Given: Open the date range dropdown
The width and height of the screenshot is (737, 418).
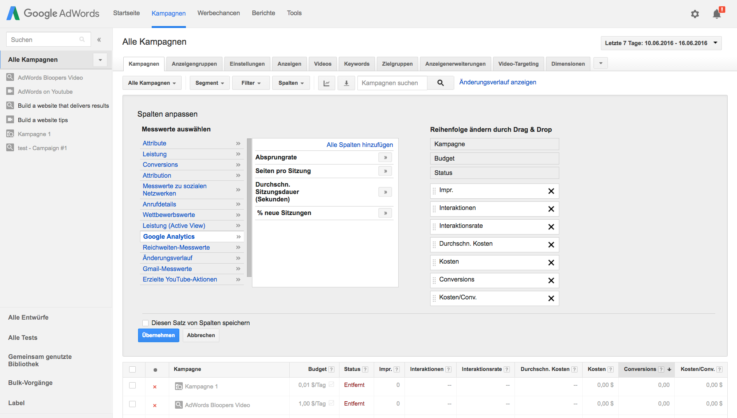Looking at the screenshot, I should [661, 43].
